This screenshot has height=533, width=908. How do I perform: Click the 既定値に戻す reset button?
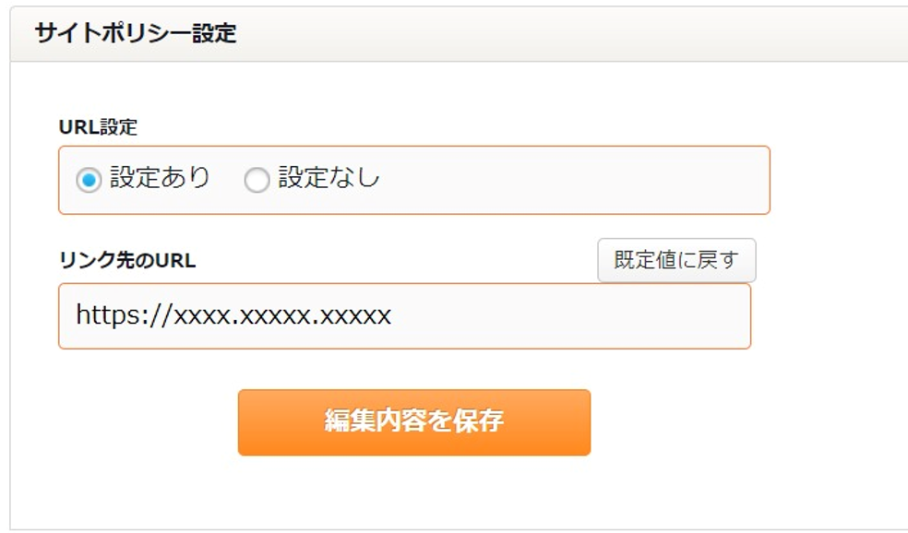click(676, 260)
